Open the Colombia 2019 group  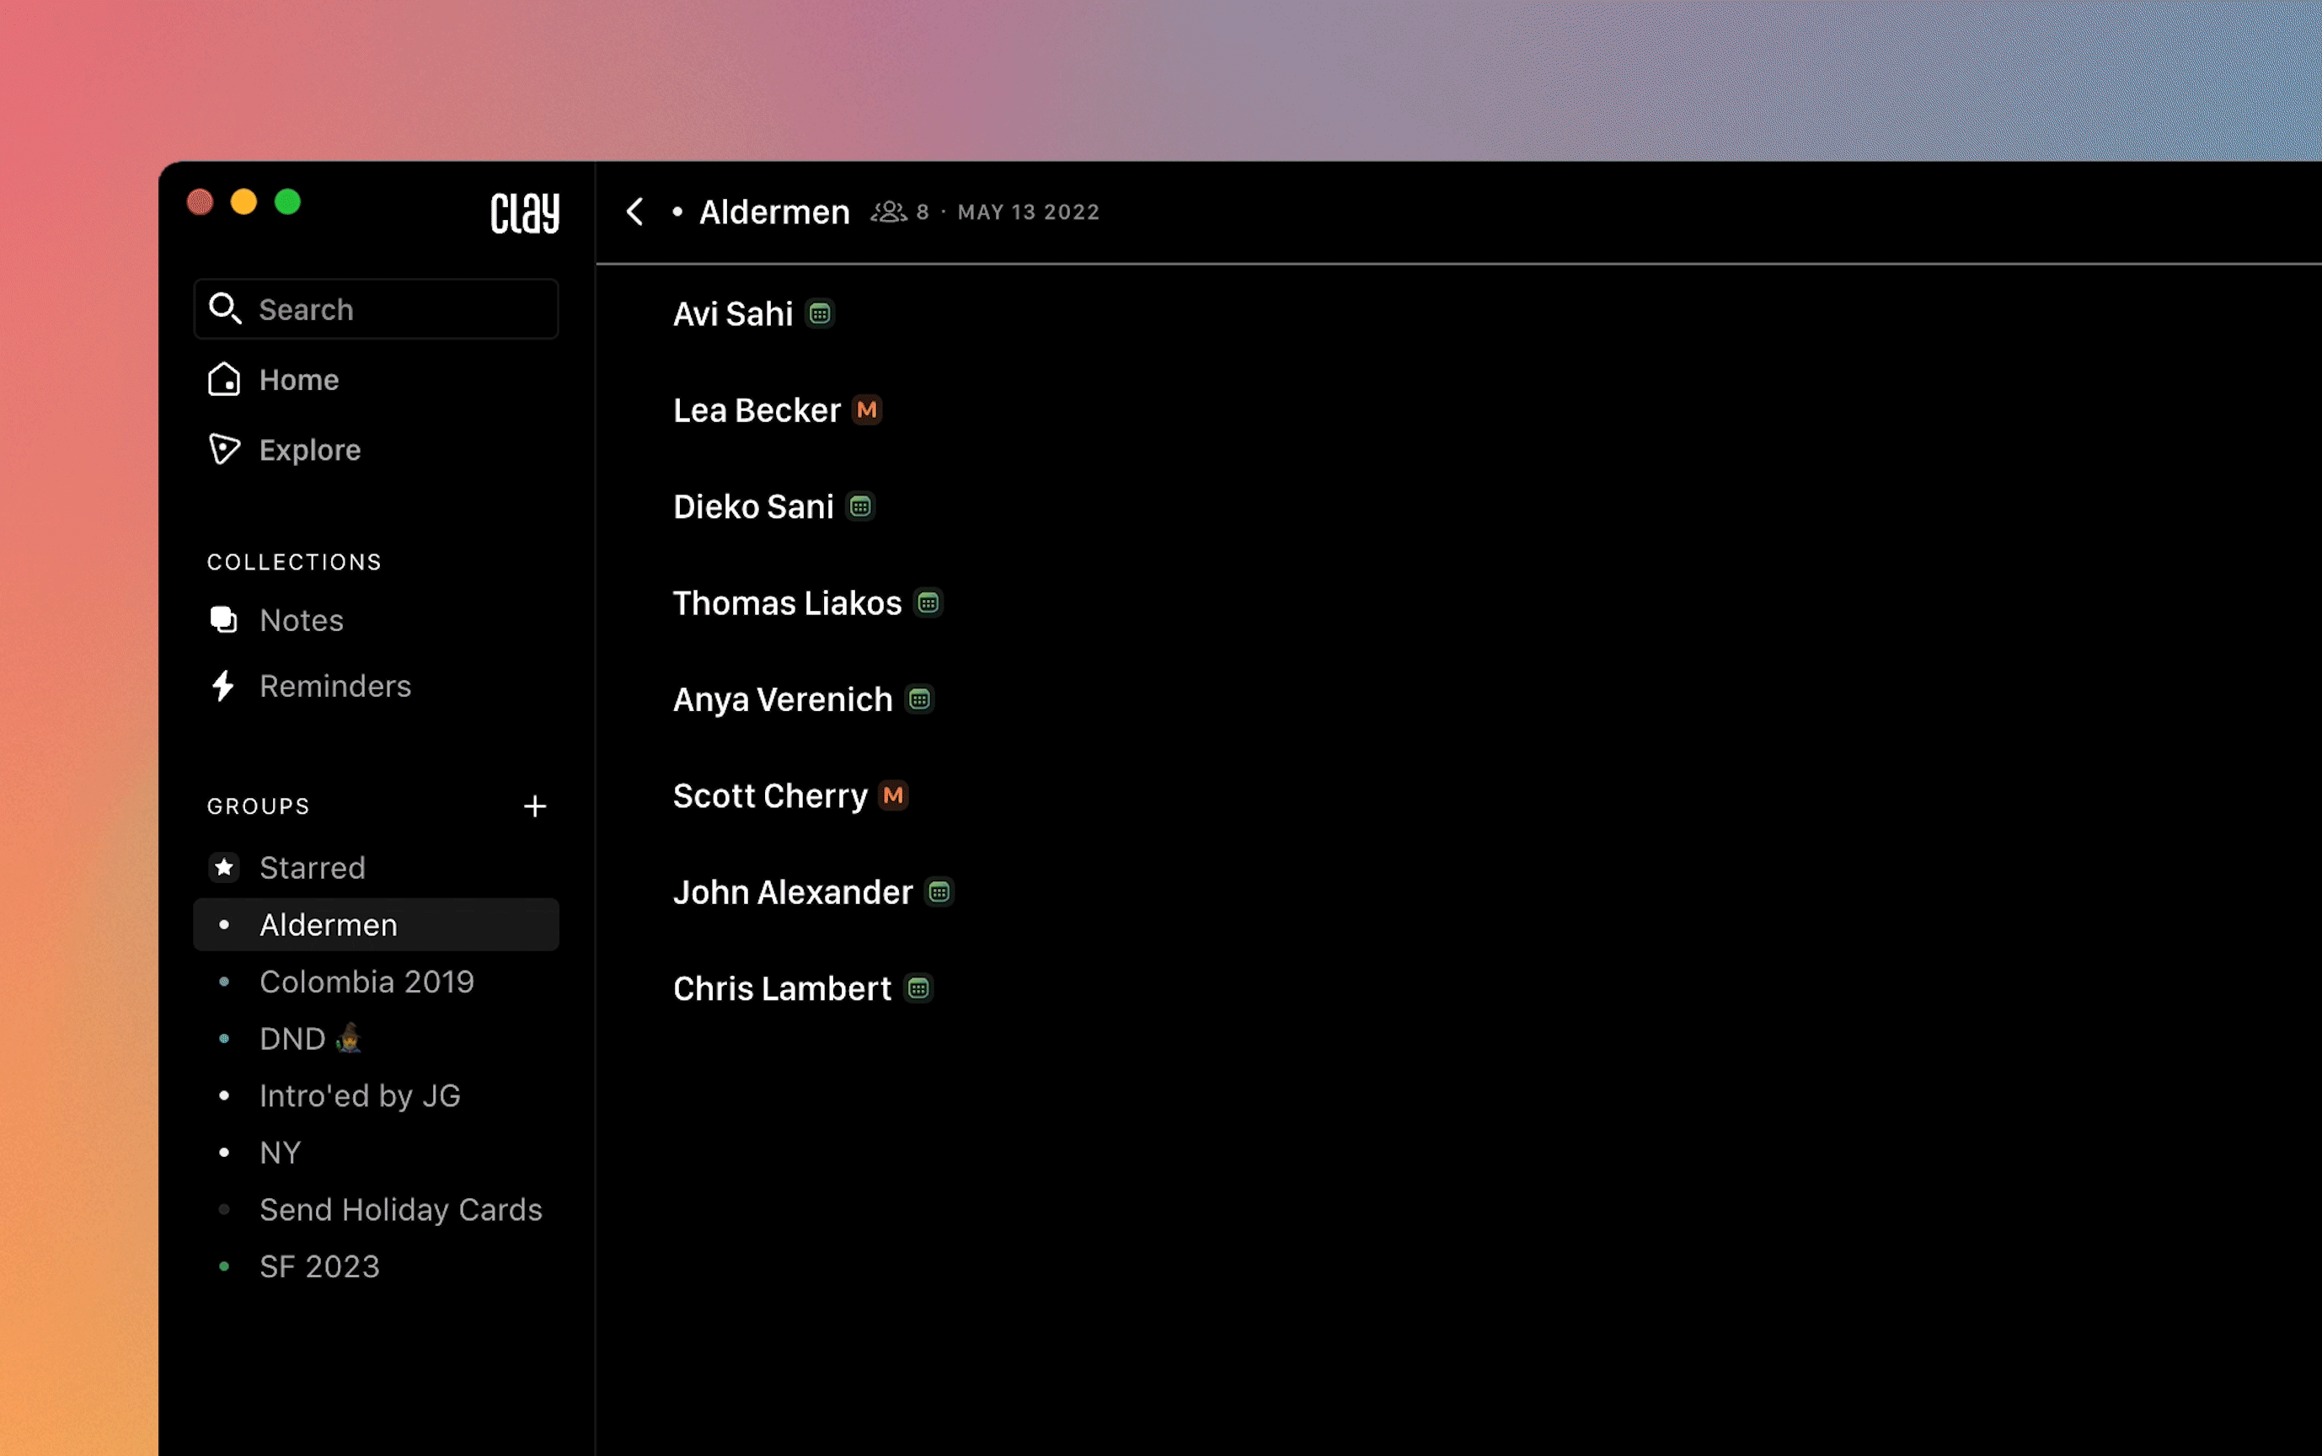click(x=366, y=982)
